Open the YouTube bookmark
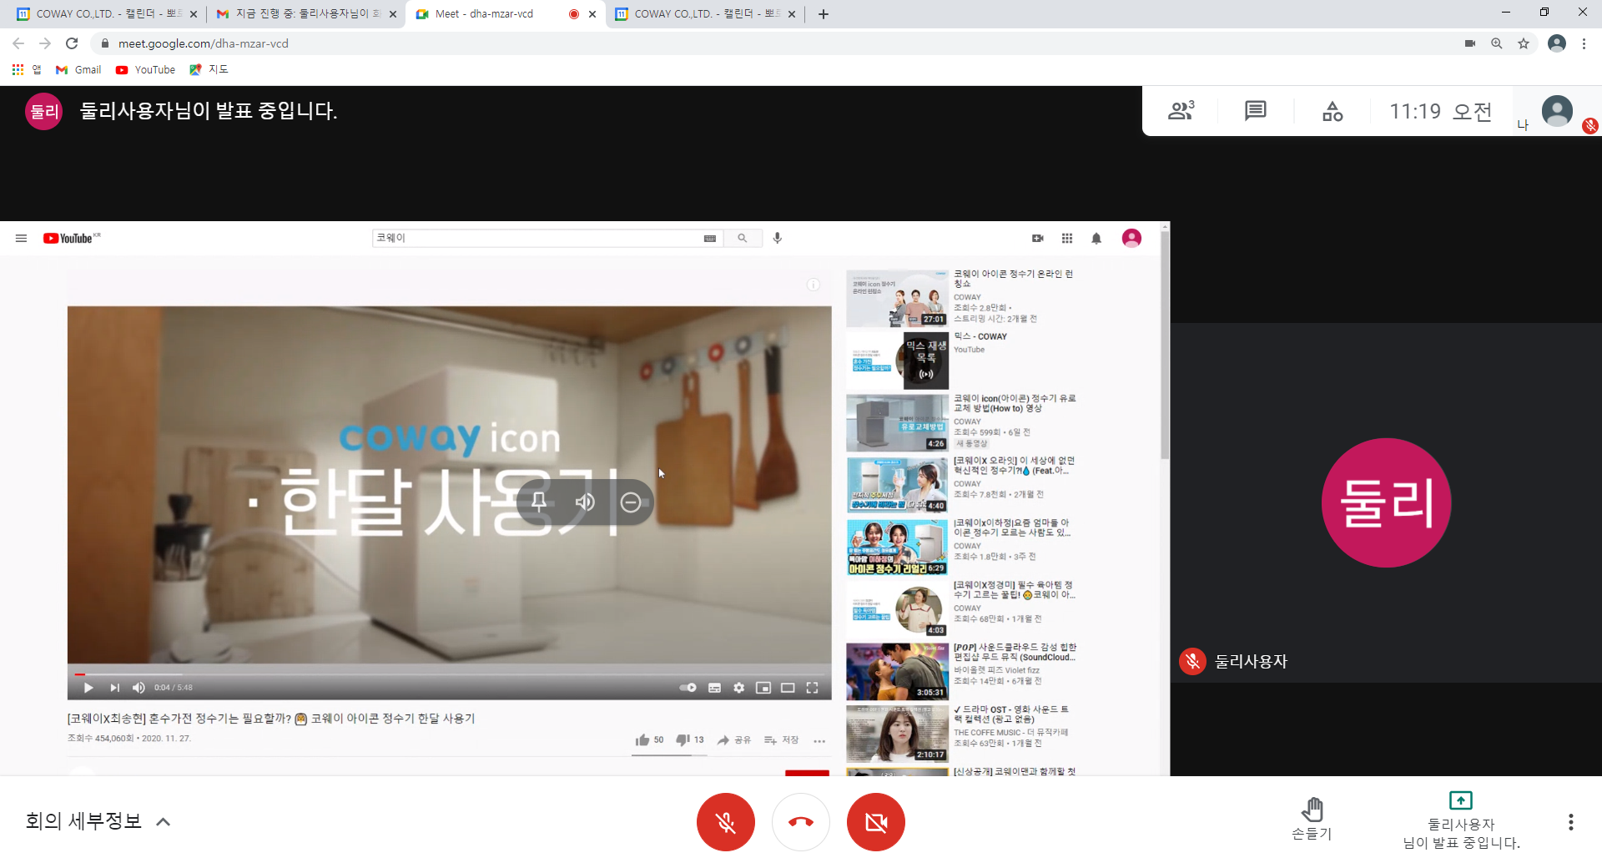This screenshot has width=1602, height=868. coord(146,70)
